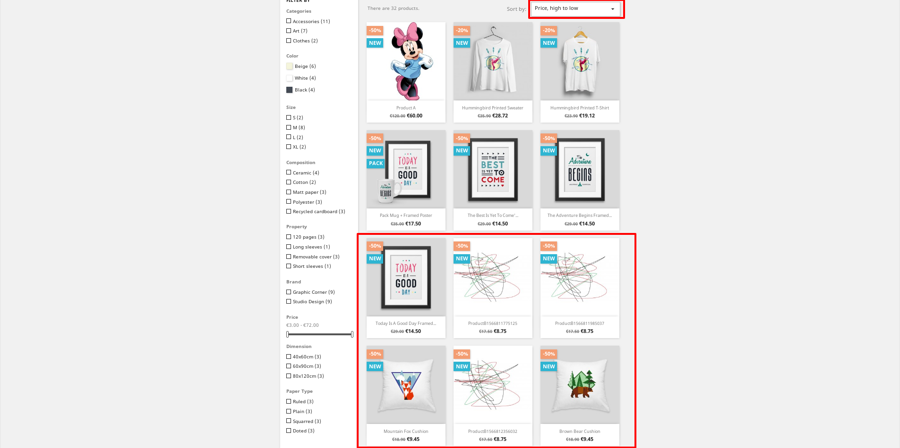This screenshot has width=900, height=448.
Task: Tick the Art category checkbox
Action: point(289,31)
